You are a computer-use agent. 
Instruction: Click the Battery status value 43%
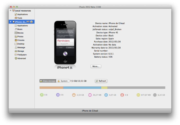110,57
